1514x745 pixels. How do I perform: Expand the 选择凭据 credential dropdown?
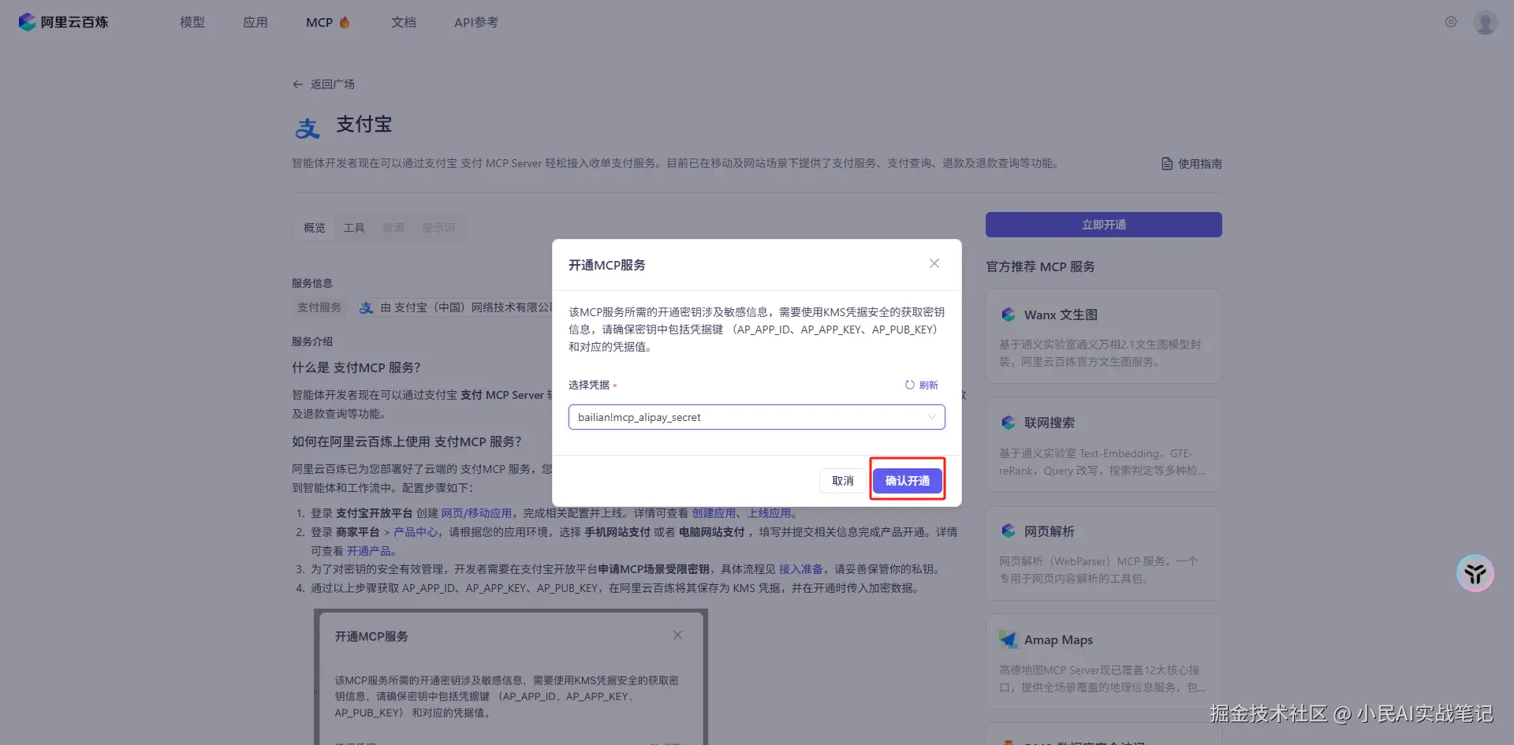pos(757,417)
